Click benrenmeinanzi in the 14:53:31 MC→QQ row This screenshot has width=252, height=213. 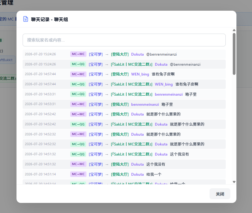tap(169, 94)
